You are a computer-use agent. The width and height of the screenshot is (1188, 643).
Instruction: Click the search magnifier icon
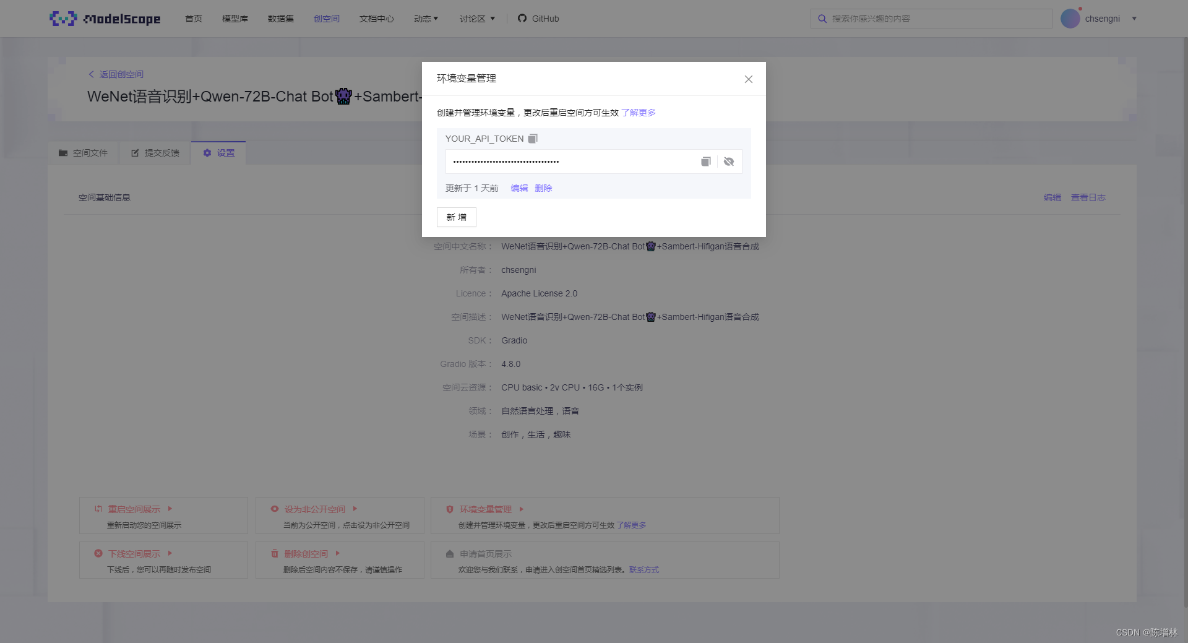[x=822, y=19]
